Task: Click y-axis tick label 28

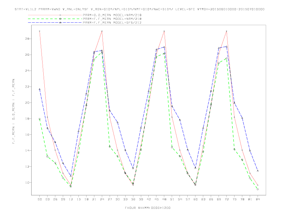Action: (27, 39)
